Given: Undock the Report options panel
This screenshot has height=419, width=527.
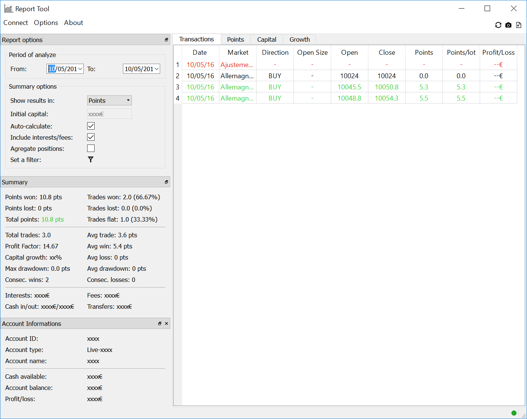Looking at the screenshot, I should tap(166, 40).
